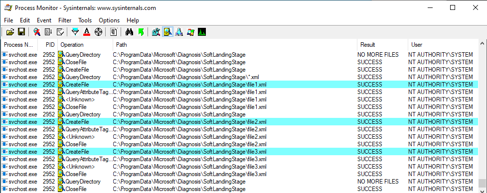
Task: Click the Include Process From Window target icon
Action: tap(99, 32)
